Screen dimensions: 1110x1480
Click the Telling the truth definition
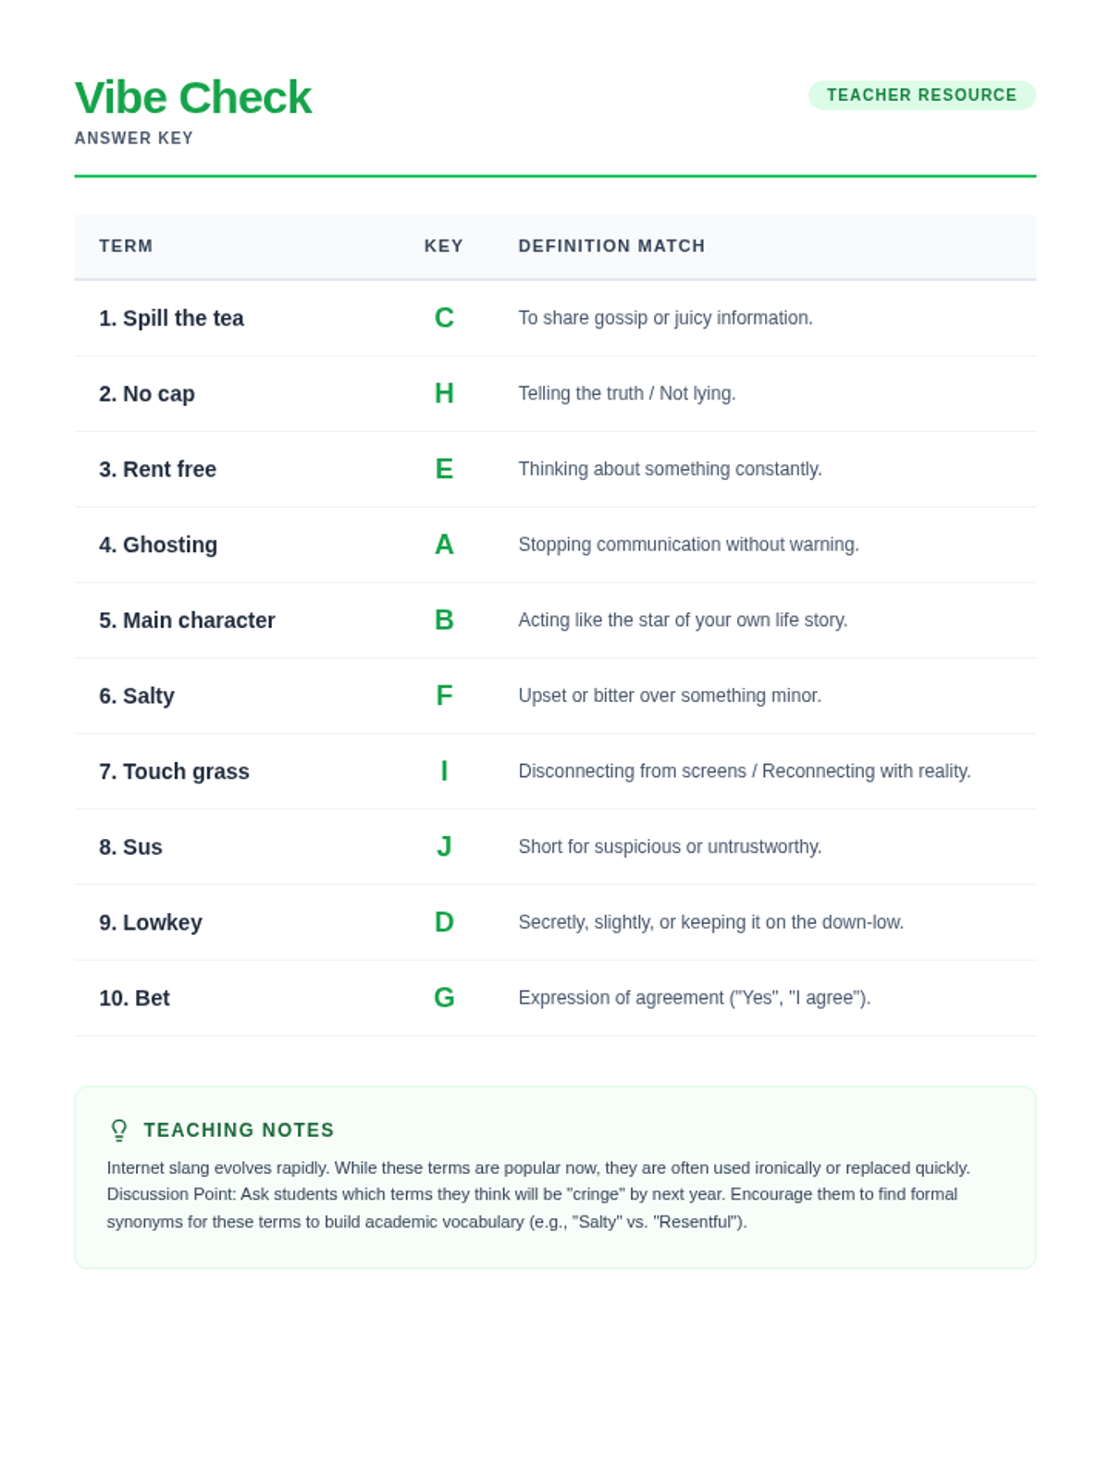627,393
